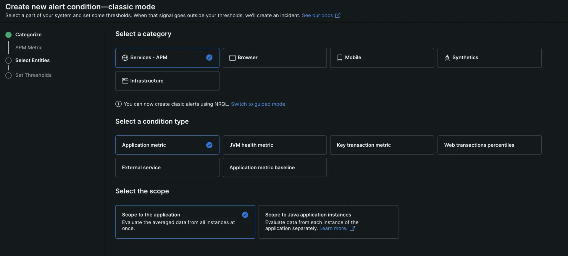Click the globe icon on Services - APM

pyautogui.click(x=125, y=58)
